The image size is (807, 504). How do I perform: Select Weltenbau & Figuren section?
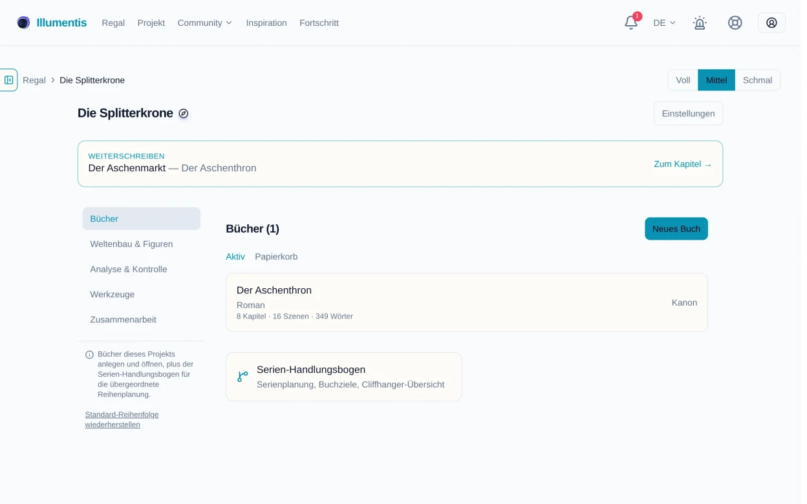click(x=142, y=244)
